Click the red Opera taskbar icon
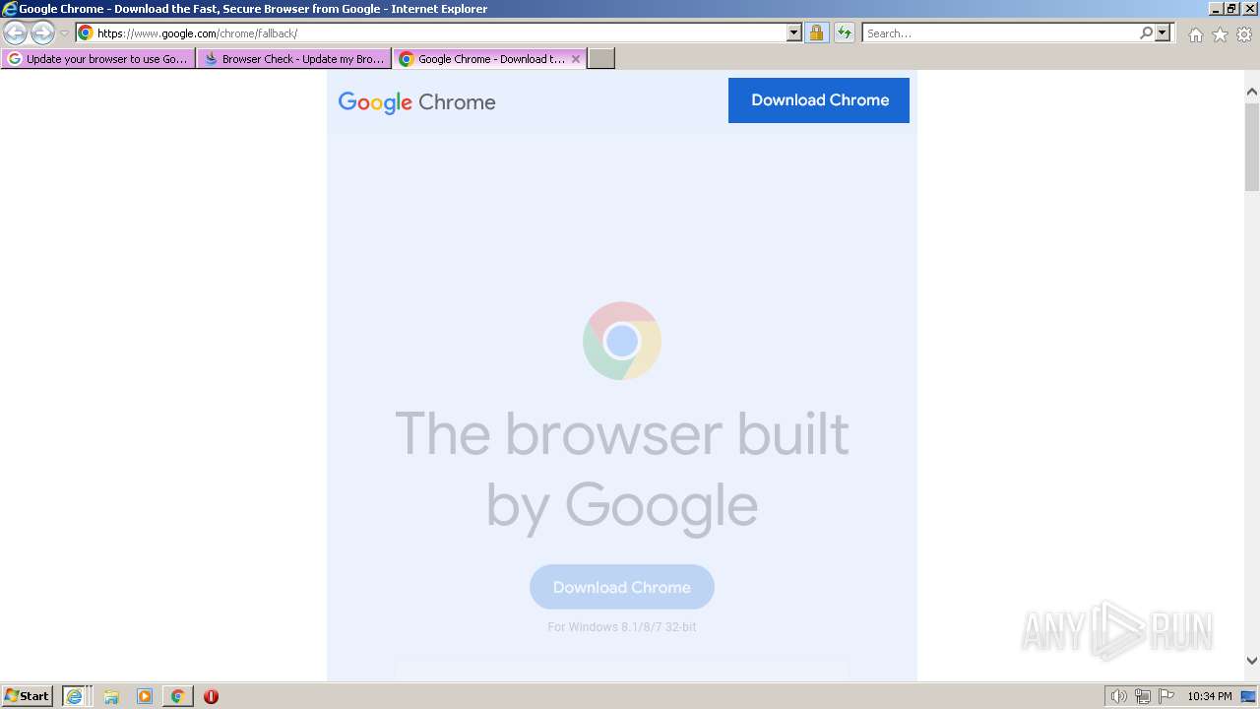Image resolution: width=1260 pixels, height=709 pixels. (x=211, y=696)
